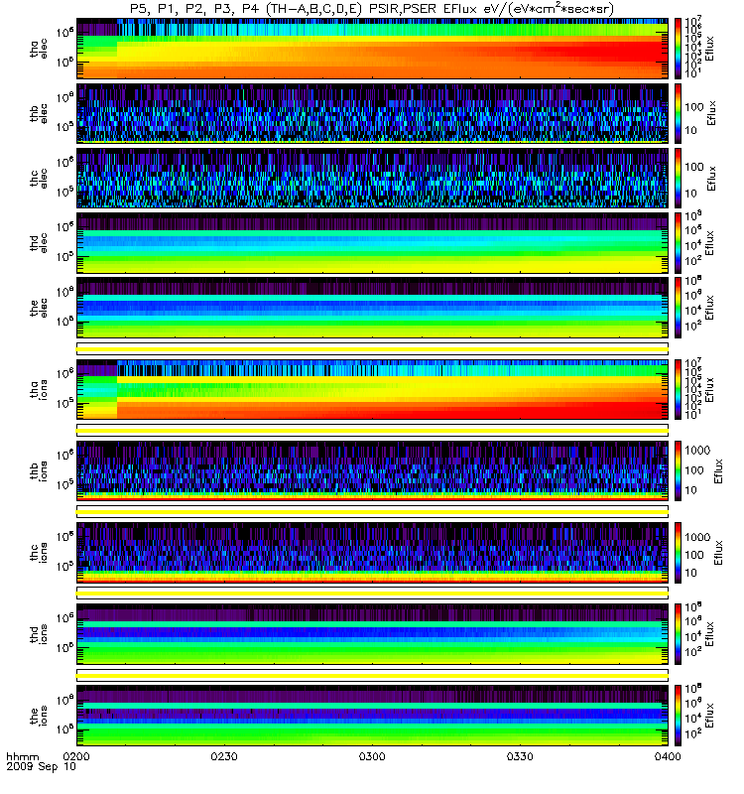Click the color bar of tha elec panel
Screen dimensions: 744x794
678,49
